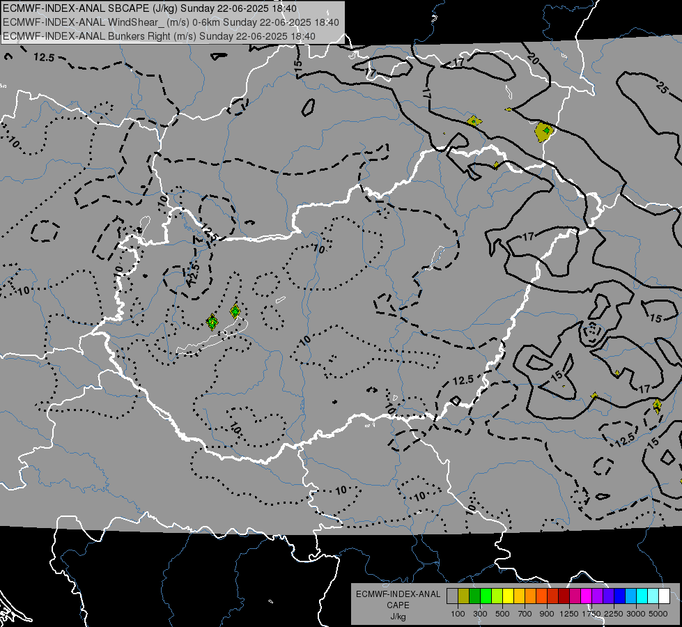Select the white legend swatch
This screenshot has width=682, height=627.
[664, 596]
